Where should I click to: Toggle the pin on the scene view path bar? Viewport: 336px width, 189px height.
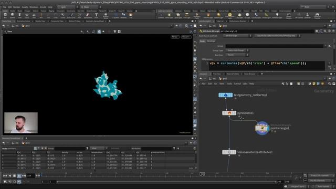(176, 26)
